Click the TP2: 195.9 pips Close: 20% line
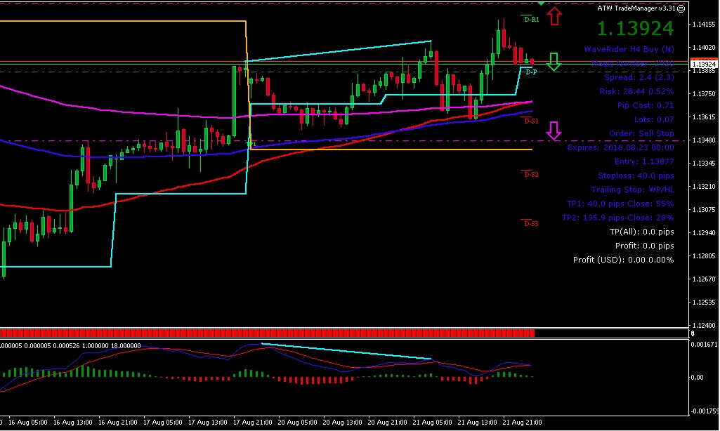The width and height of the screenshot is (720, 431). (618, 218)
